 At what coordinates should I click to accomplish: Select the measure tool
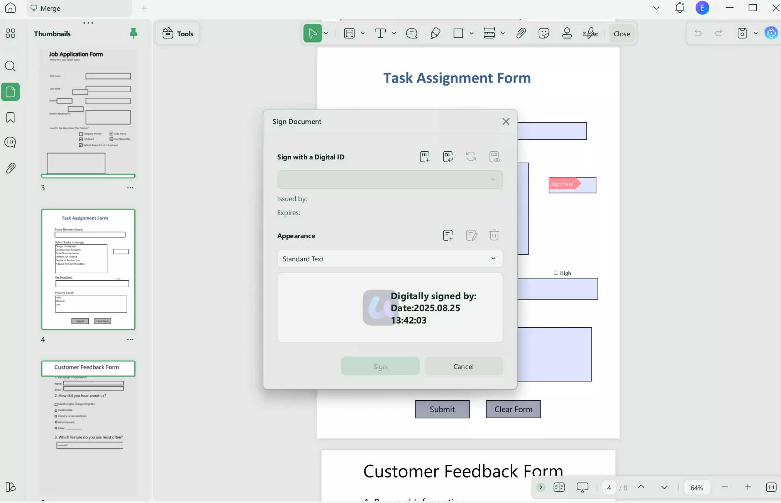[489, 34]
